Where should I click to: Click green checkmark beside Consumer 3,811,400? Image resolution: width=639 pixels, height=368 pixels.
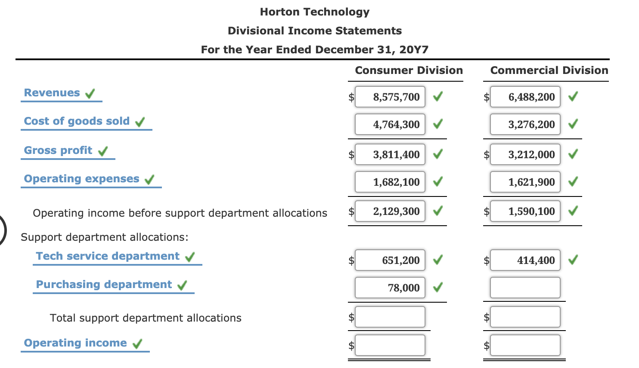[437, 154]
